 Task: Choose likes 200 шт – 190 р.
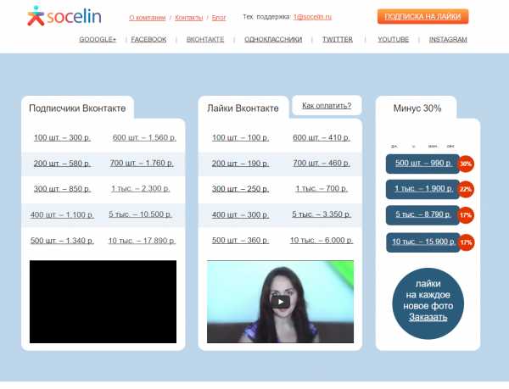[x=240, y=164]
